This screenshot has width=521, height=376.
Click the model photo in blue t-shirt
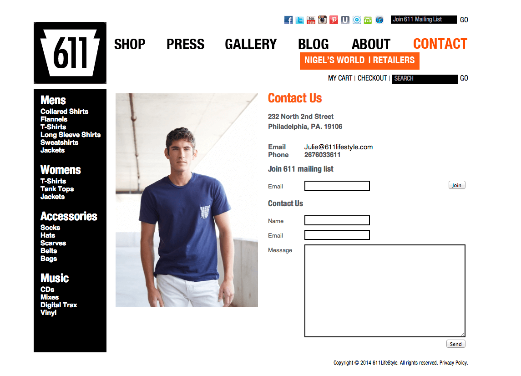tap(187, 200)
